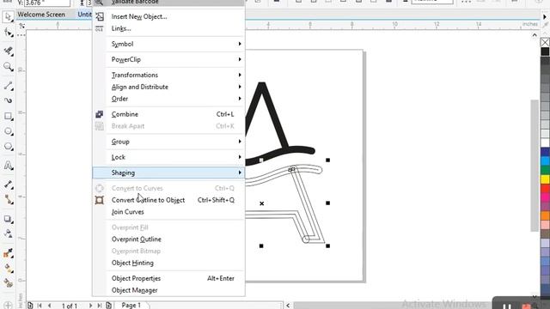This screenshot has height=309, width=550.
Task: Select the Artistic Media tool
Action: [x=8, y=100]
